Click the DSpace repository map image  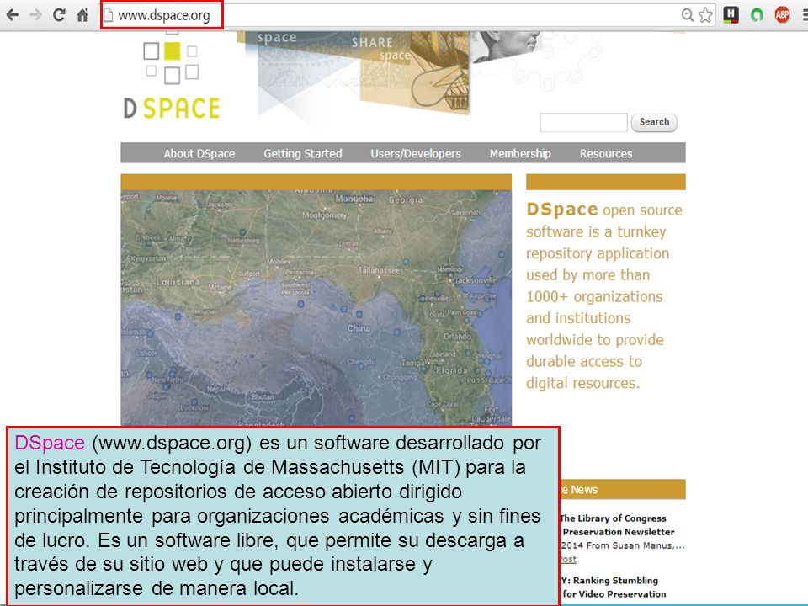click(316, 308)
